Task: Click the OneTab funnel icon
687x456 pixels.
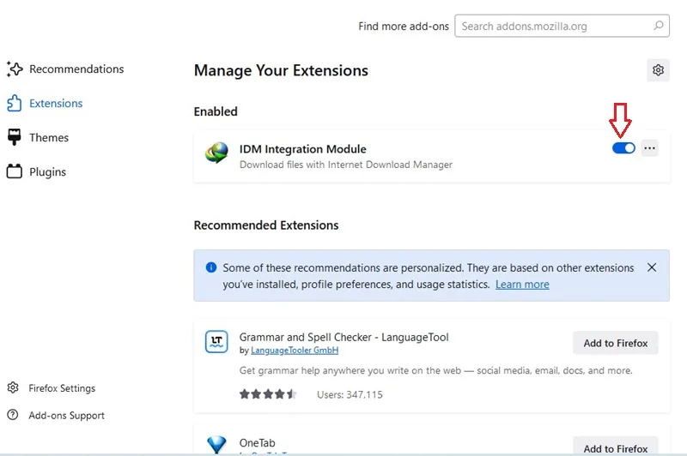Action: point(216,445)
